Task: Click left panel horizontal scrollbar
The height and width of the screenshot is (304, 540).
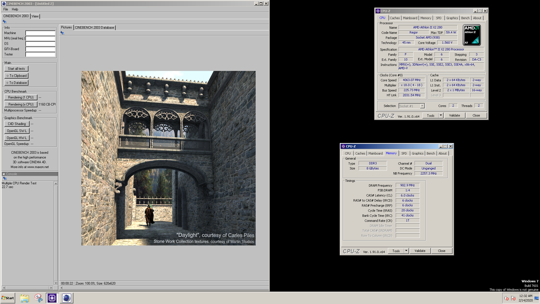Action: coord(27,288)
